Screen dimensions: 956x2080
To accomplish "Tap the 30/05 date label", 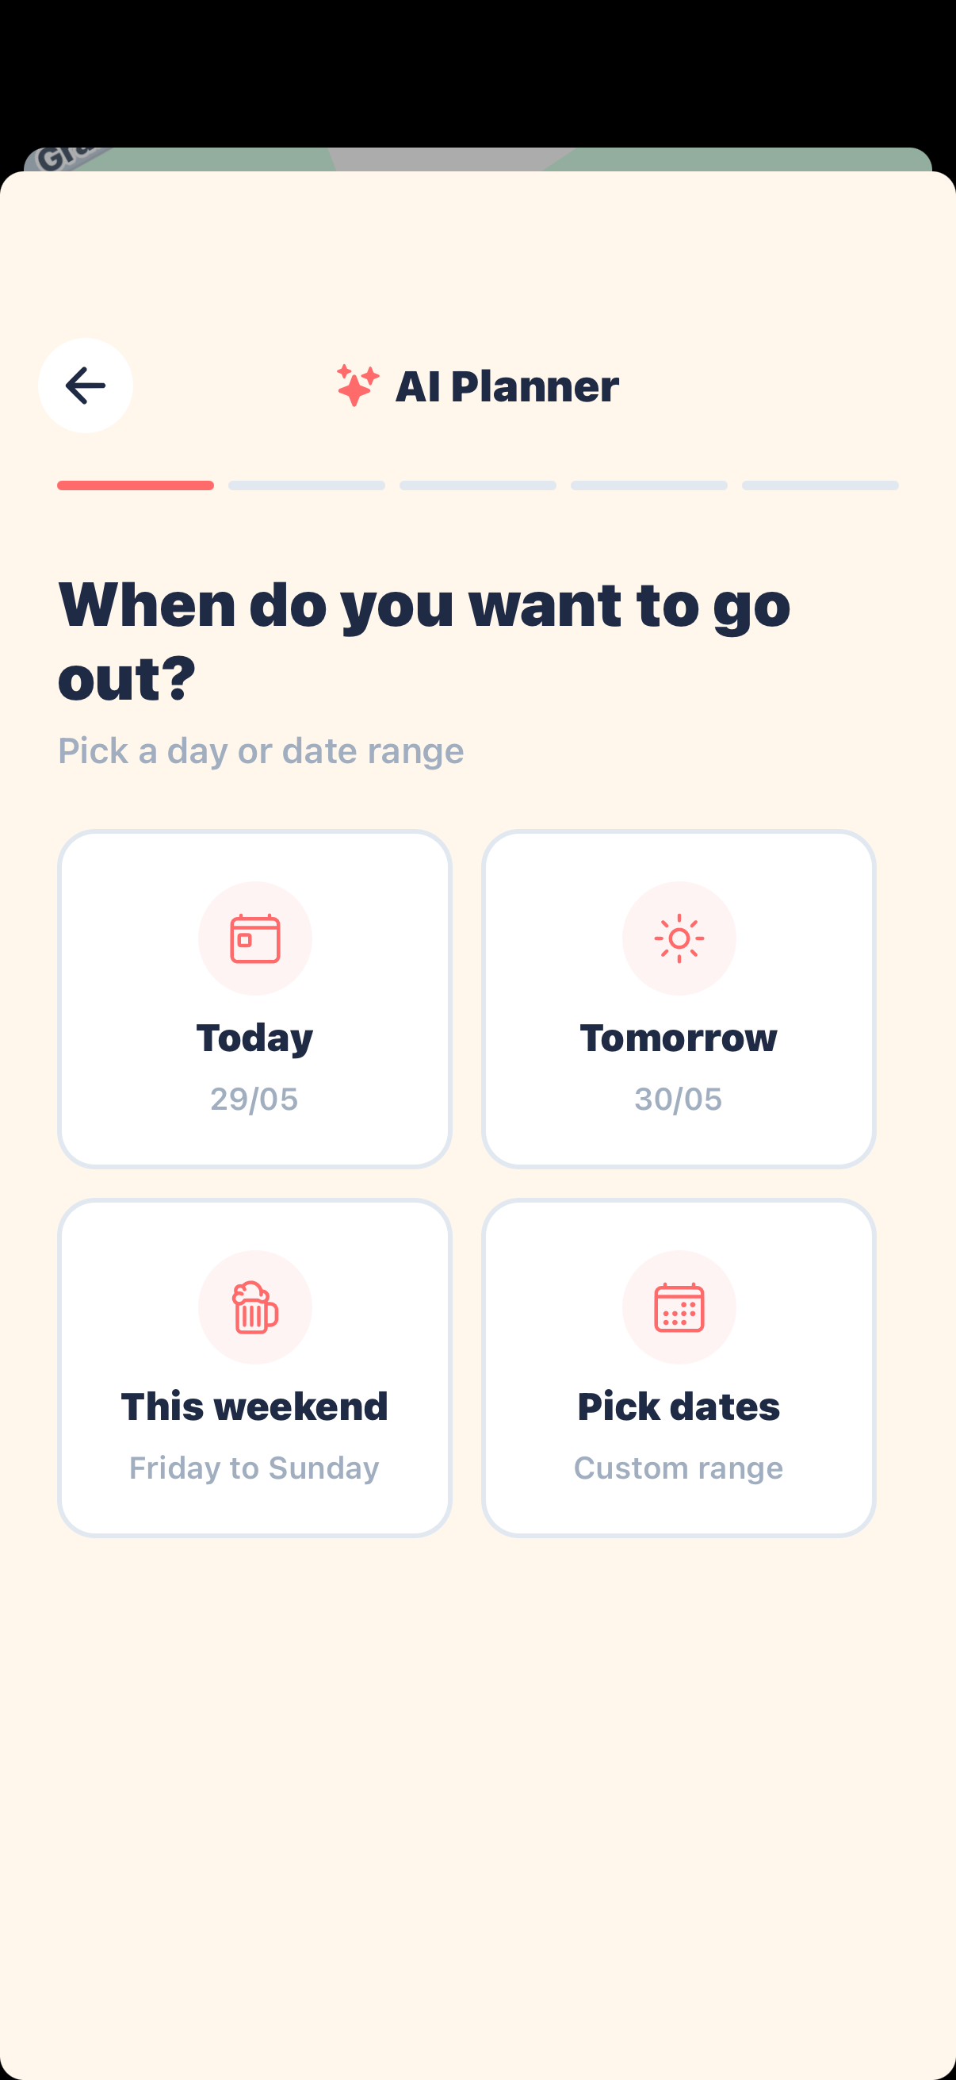I will coord(679,1099).
